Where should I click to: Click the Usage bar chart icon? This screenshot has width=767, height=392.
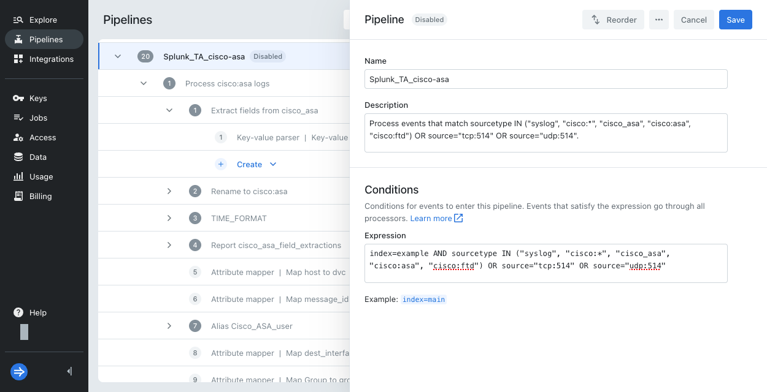click(x=18, y=176)
